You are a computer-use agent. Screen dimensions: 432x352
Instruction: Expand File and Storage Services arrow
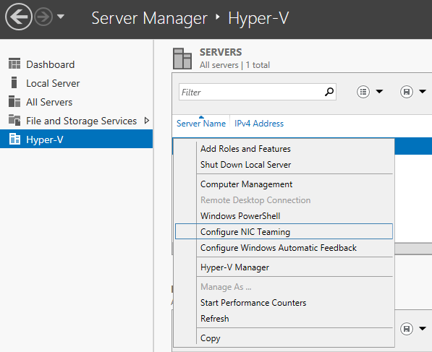147,121
